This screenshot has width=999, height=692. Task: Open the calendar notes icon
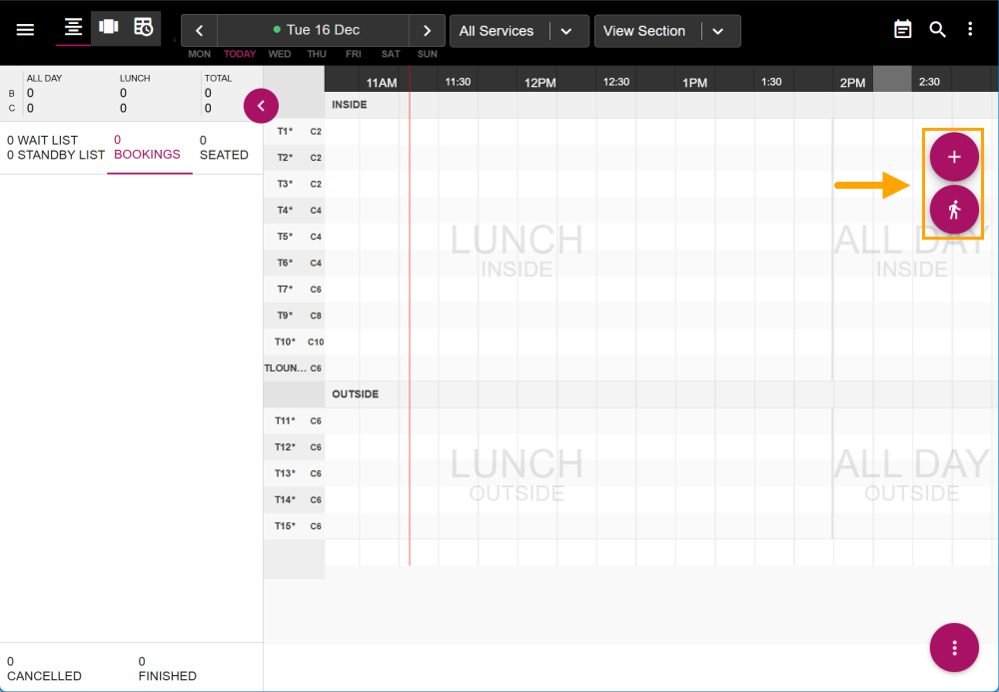click(x=903, y=30)
